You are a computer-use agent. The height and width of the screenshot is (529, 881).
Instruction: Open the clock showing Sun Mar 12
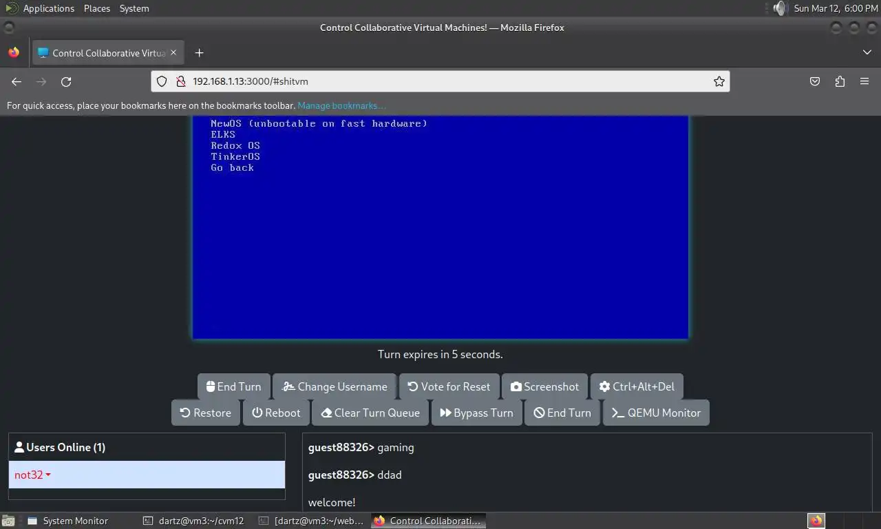(836, 8)
